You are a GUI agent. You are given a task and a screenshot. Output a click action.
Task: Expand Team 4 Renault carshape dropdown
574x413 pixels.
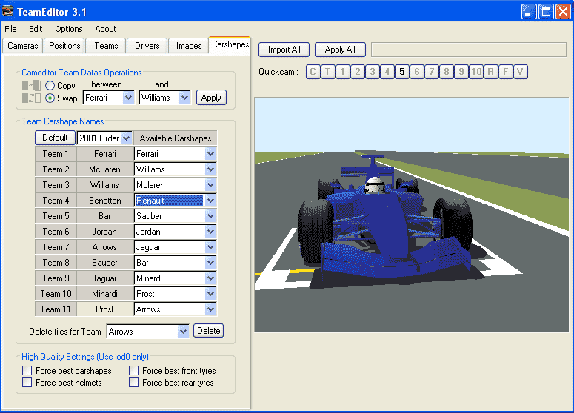210,201
